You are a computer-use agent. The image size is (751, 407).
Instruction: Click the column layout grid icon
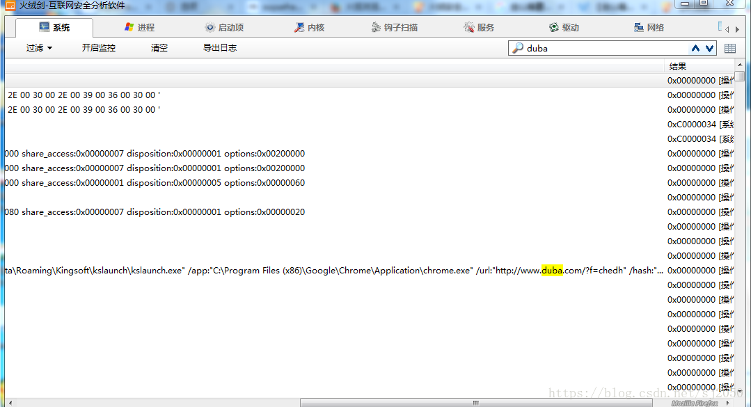pyautogui.click(x=730, y=49)
